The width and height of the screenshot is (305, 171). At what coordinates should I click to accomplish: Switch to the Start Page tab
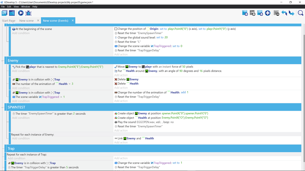coord(8,20)
